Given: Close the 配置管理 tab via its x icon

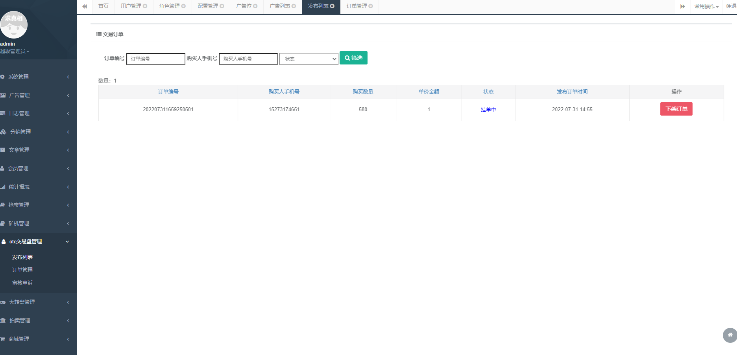Looking at the screenshot, I should [222, 6].
